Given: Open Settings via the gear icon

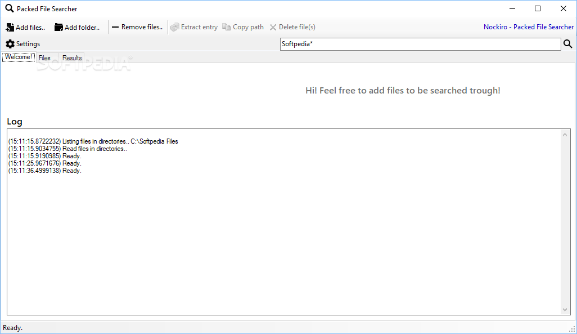Looking at the screenshot, I should [x=10, y=44].
